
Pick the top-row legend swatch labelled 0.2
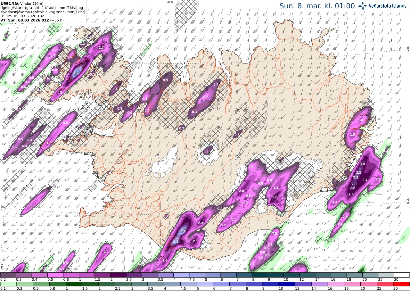coord(8,275)
